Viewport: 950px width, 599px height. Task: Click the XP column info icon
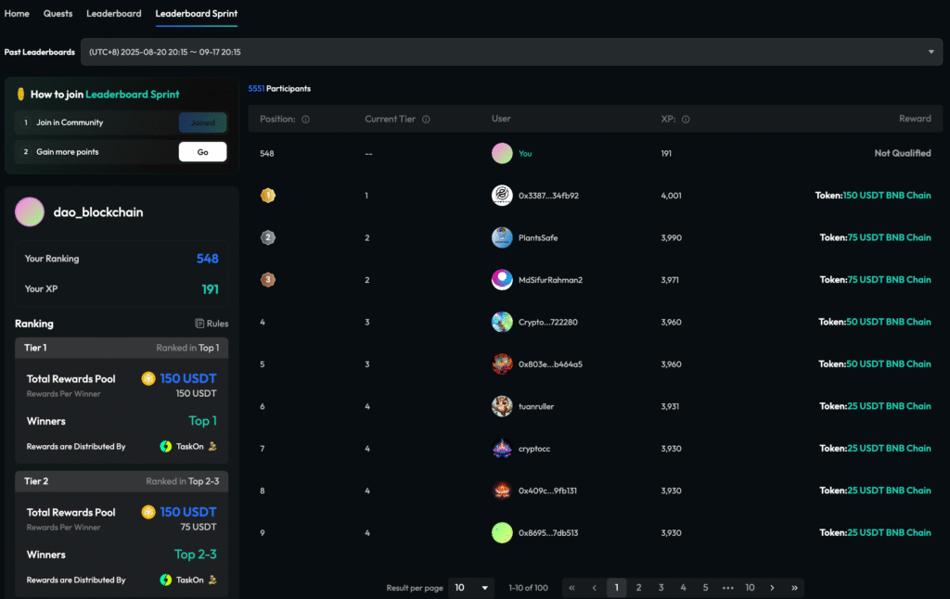[x=686, y=120]
